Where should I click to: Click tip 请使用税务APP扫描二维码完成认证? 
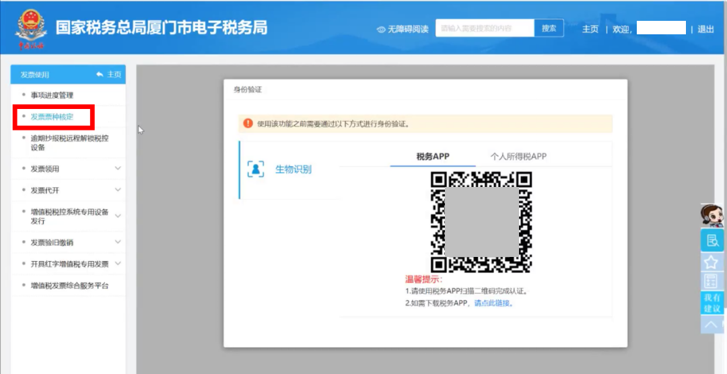tap(467, 292)
